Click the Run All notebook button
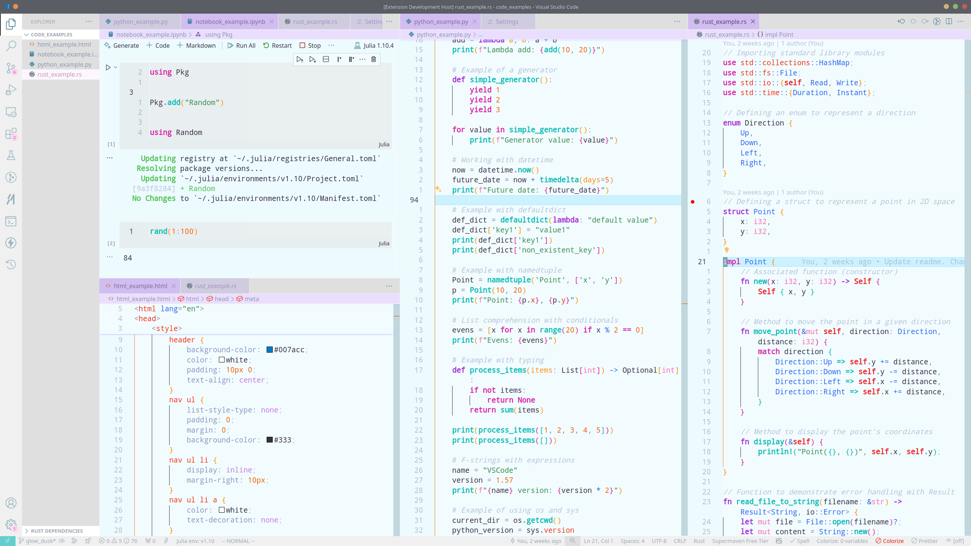Image resolution: width=971 pixels, height=546 pixels. pos(241,45)
